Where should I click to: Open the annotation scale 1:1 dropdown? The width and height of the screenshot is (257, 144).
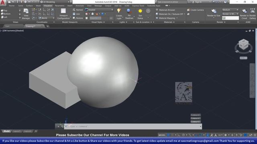coord(220,135)
